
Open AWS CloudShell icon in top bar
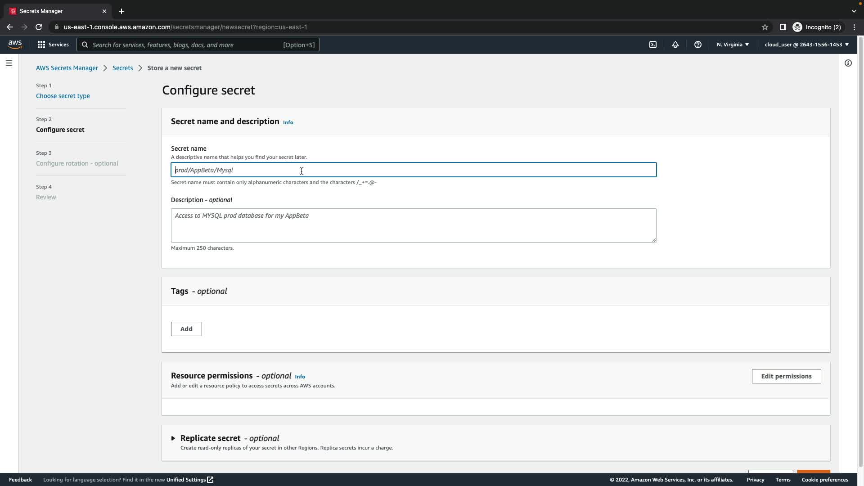(652, 45)
